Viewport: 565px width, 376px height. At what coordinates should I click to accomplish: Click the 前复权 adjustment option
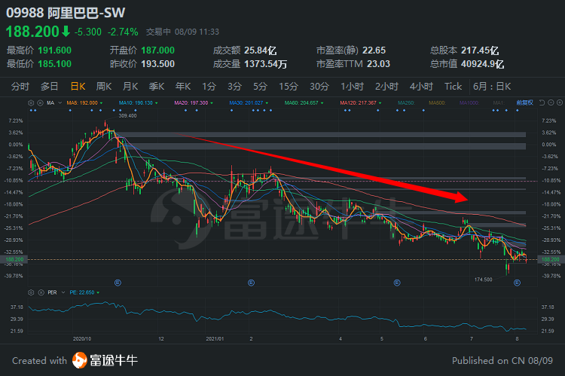(x=524, y=102)
